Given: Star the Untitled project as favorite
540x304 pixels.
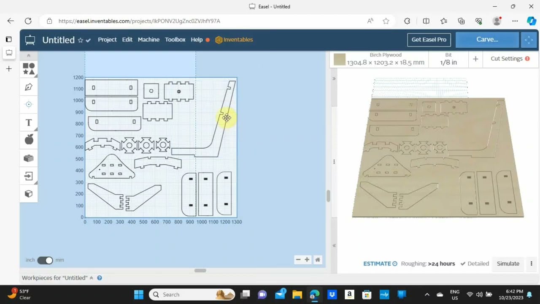Looking at the screenshot, I should pos(80,40).
